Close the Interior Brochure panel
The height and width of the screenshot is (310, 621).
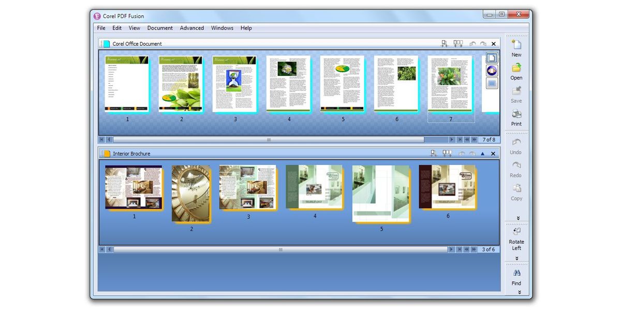click(x=493, y=153)
